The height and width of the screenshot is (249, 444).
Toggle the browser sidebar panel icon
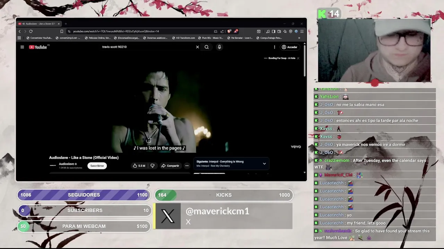(273, 31)
